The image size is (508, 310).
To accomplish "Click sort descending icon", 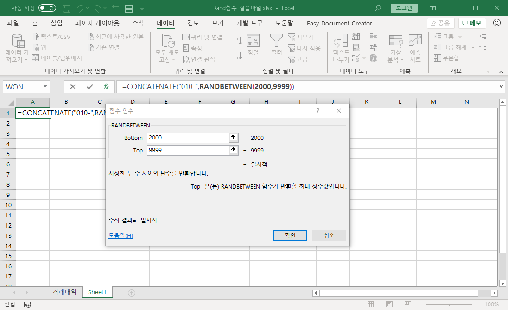I will (x=238, y=56).
